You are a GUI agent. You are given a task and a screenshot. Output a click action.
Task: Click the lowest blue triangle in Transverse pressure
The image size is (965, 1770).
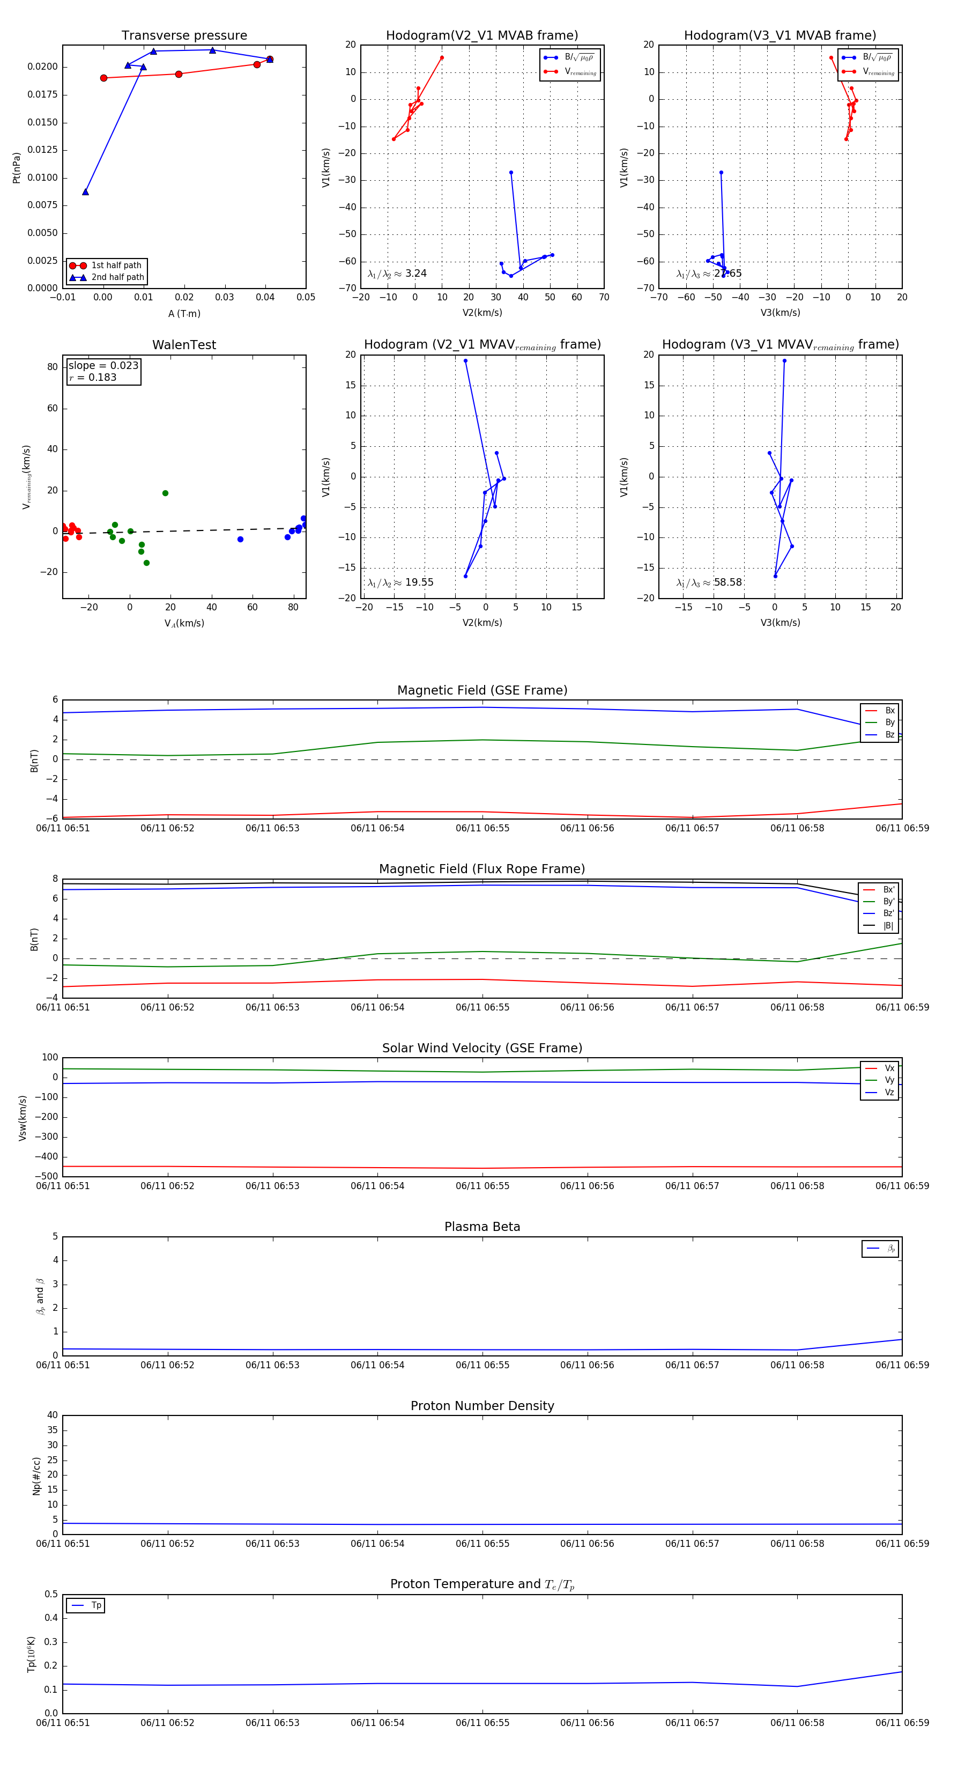coord(85,191)
